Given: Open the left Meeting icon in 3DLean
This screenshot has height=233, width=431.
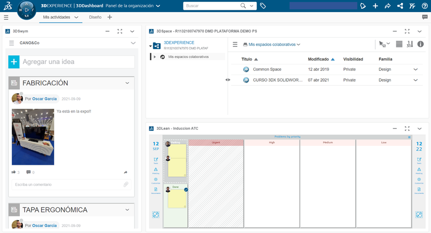Looking at the screenshot, I should [x=156, y=170].
